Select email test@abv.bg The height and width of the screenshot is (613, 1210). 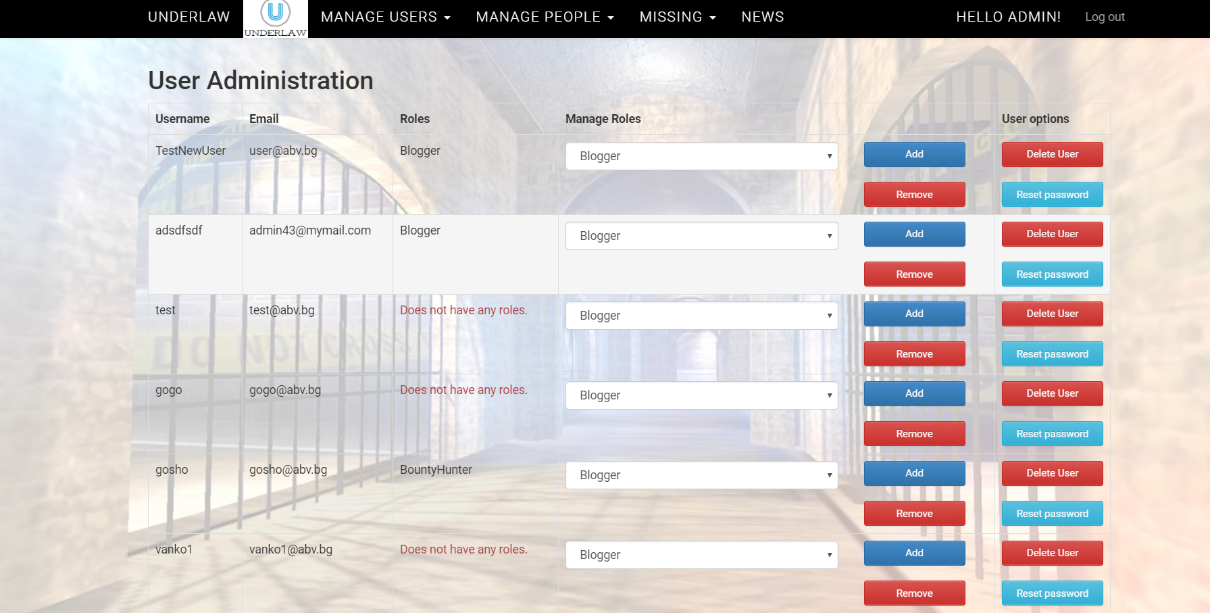pyautogui.click(x=282, y=310)
